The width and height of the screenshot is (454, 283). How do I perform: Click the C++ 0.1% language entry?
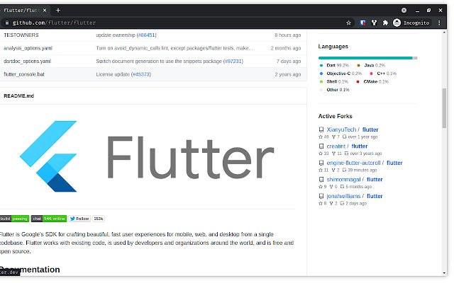383,74
